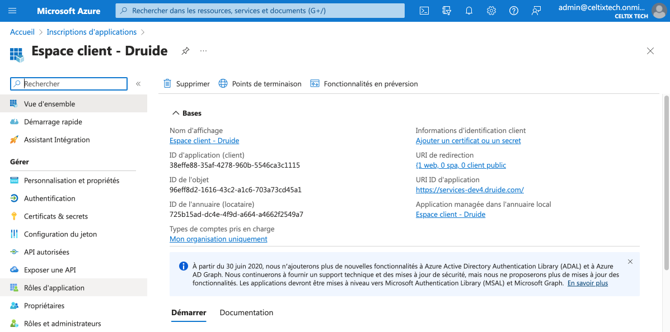
Task: Open the account avatar menu
Action: (x=660, y=11)
